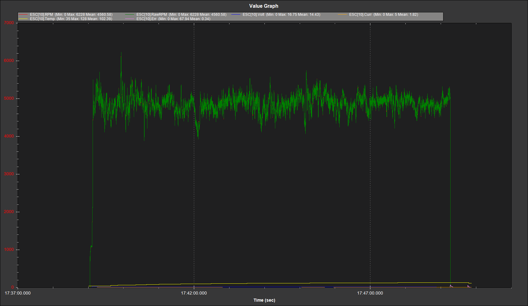528x306 pixels.
Task: Click the blue Volt legend line swatch
Action: click(x=236, y=15)
